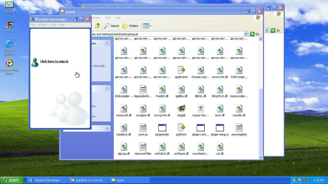The width and height of the screenshot is (328, 184).
Task: Select plugin-container program icon
Action: (200, 128)
